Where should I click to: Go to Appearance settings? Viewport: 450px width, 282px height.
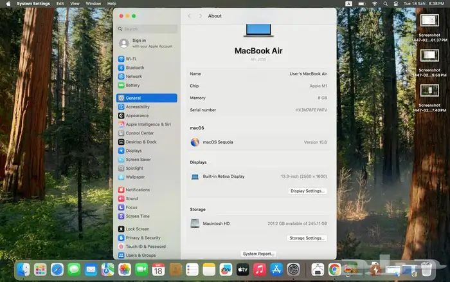pyautogui.click(x=147, y=115)
